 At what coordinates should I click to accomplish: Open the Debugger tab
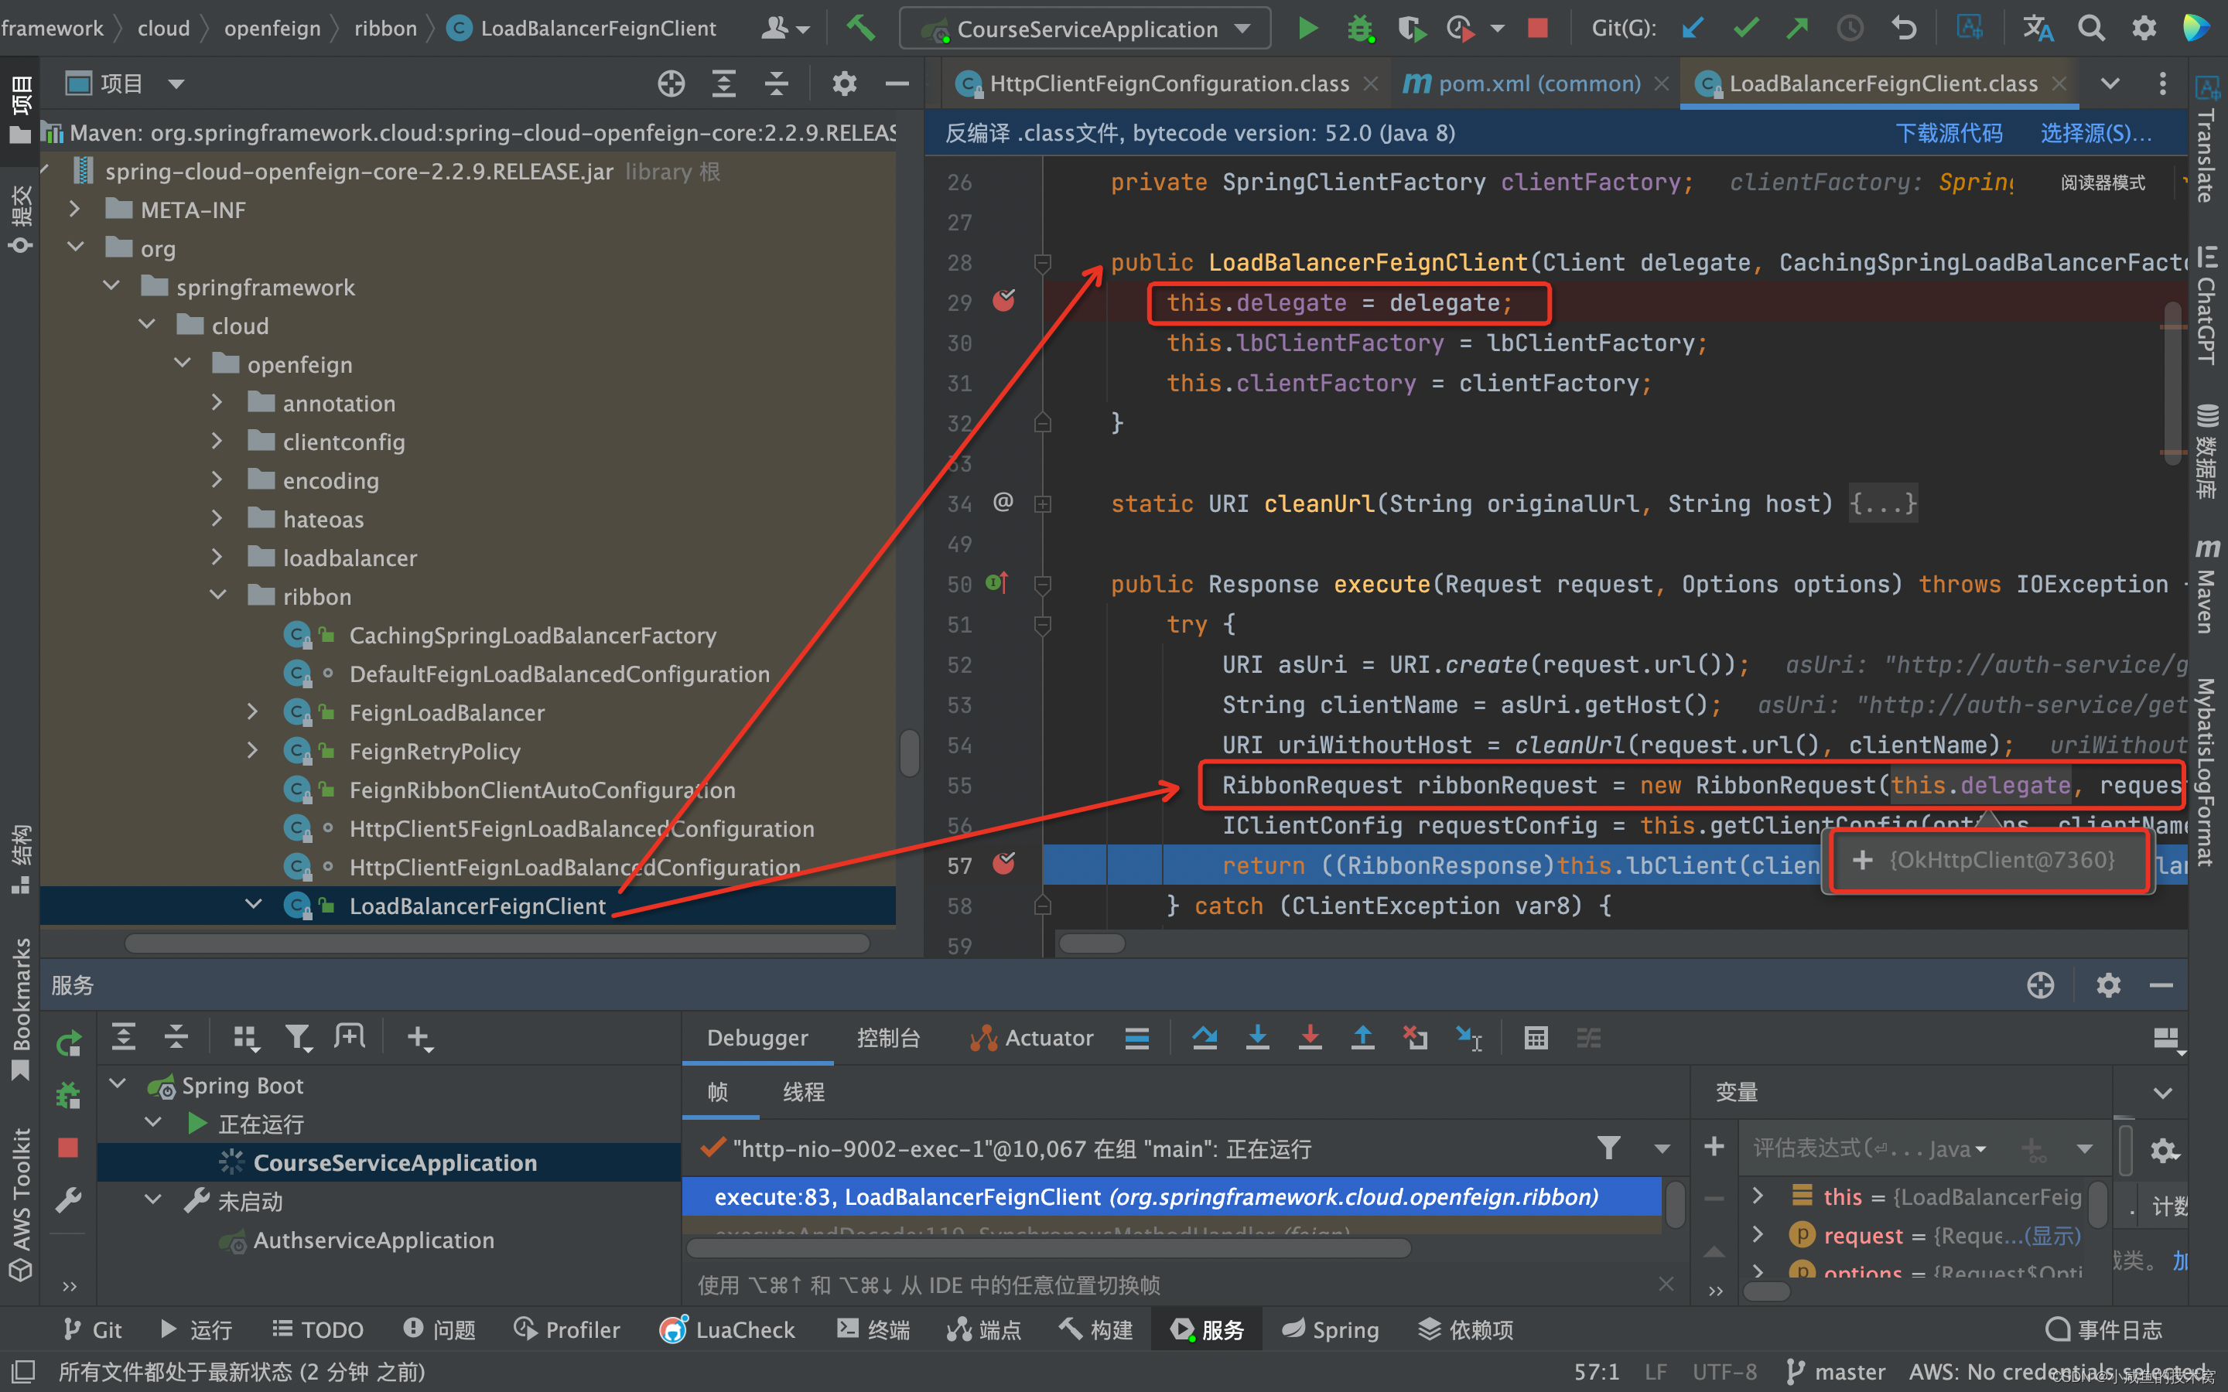757,1038
